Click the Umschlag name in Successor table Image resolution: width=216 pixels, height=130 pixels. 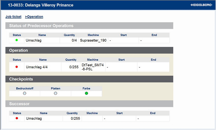pyautogui.click(x=34, y=118)
